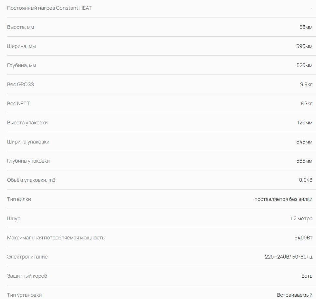Click the 6400Вт power value

click(303, 237)
